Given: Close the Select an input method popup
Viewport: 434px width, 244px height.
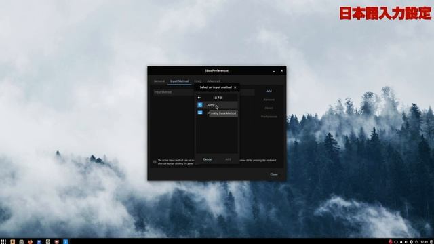Looking at the screenshot, I should point(235,87).
